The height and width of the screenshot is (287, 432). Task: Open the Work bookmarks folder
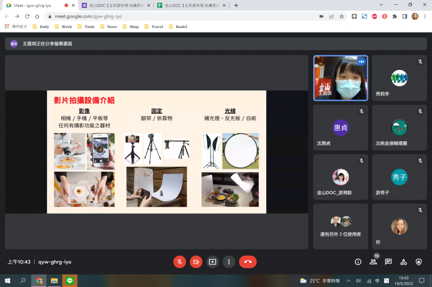[x=64, y=26]
